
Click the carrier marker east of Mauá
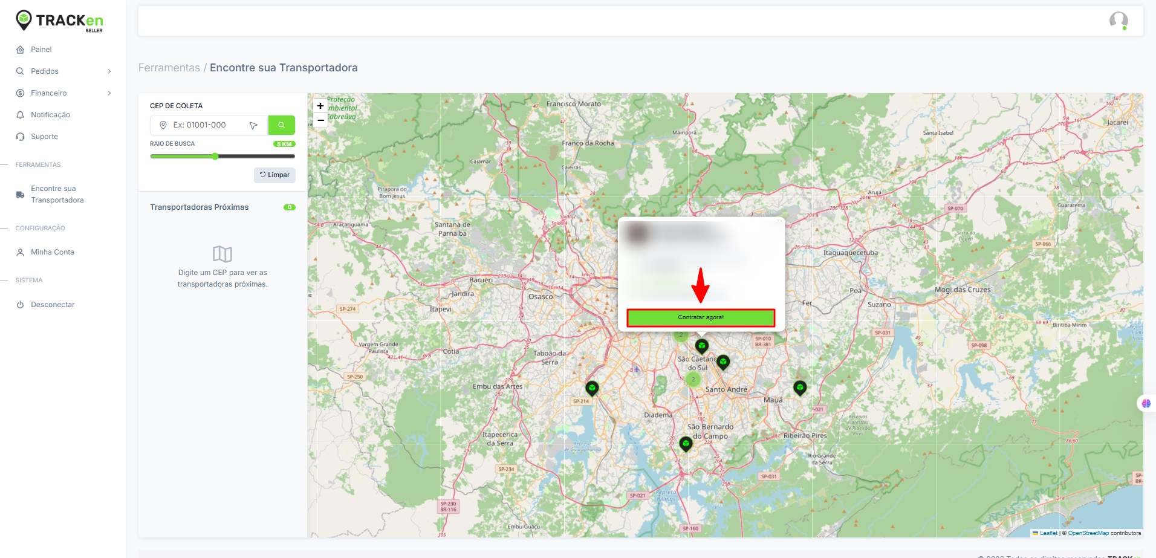pos(800,387)
